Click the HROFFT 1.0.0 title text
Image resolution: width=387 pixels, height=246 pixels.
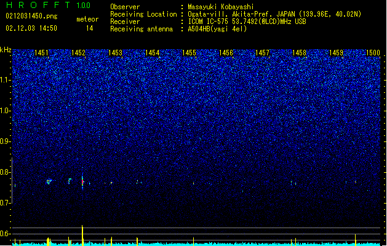click(49, 5)
